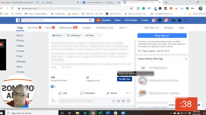
Task: Open the Quick Help question mark icon
Action: 180,20
